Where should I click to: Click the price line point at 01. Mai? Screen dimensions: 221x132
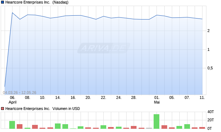(x=157, y=15)
